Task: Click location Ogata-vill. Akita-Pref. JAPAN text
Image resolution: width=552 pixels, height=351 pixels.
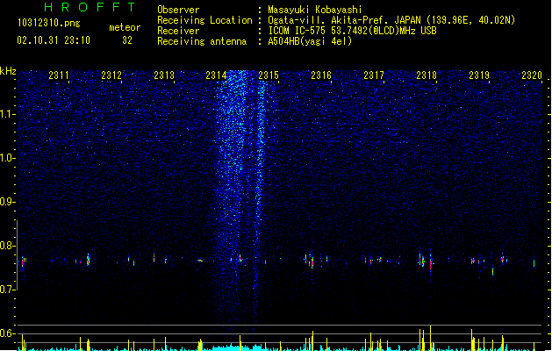Action: coord(391,20)
